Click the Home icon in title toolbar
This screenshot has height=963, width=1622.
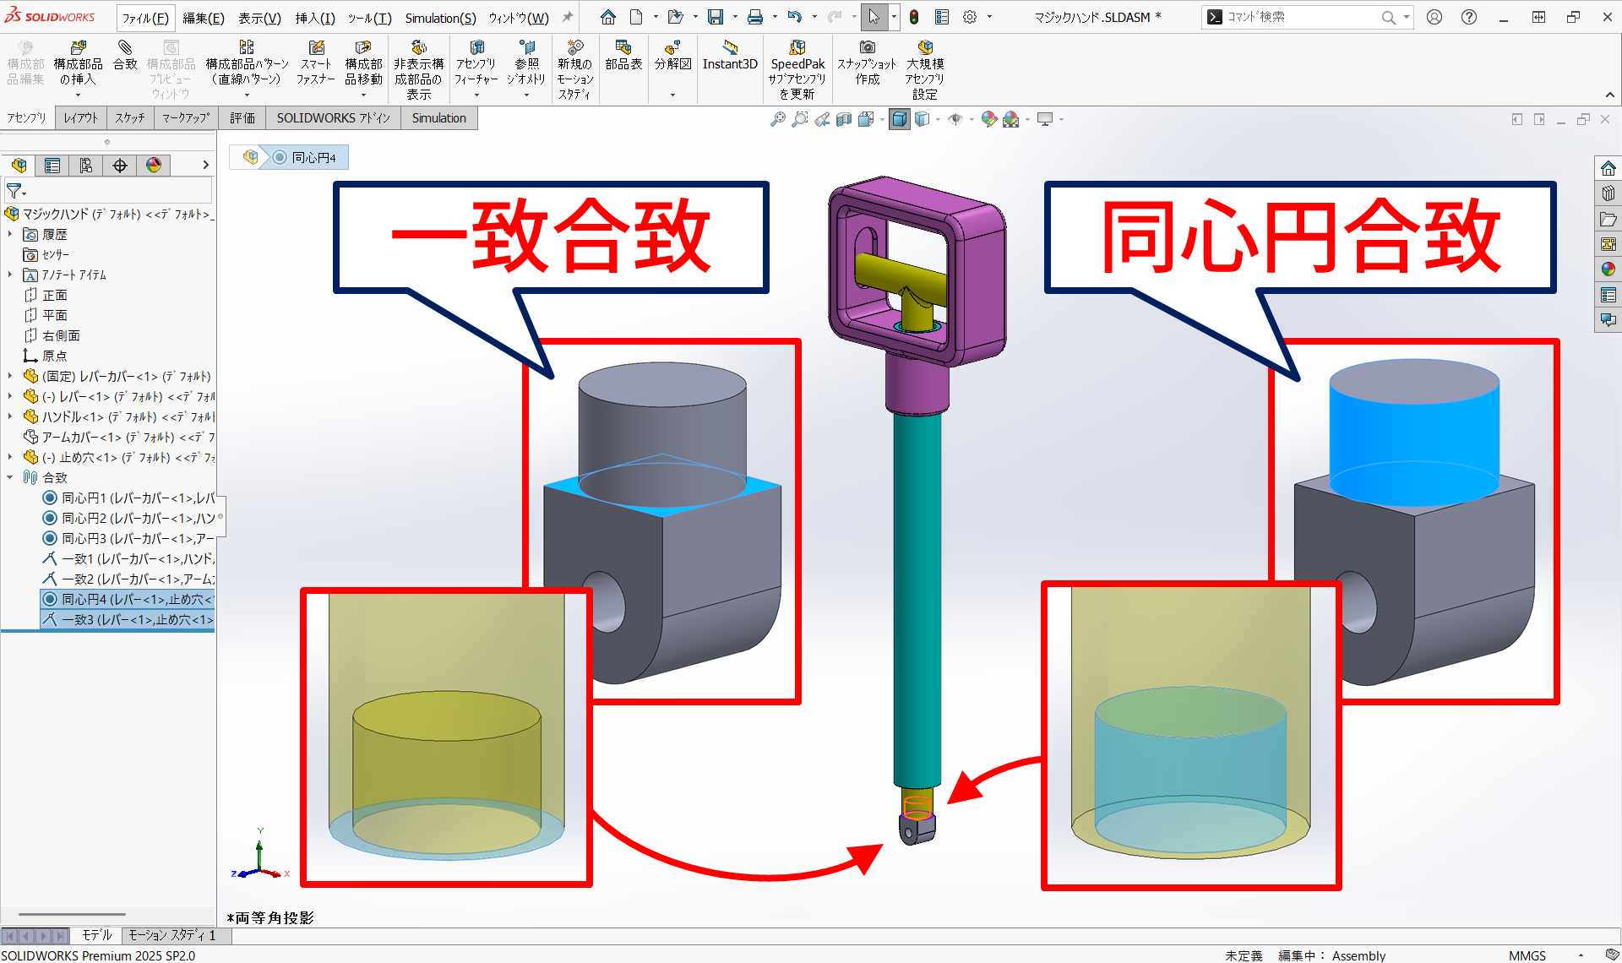click(608, 17)
